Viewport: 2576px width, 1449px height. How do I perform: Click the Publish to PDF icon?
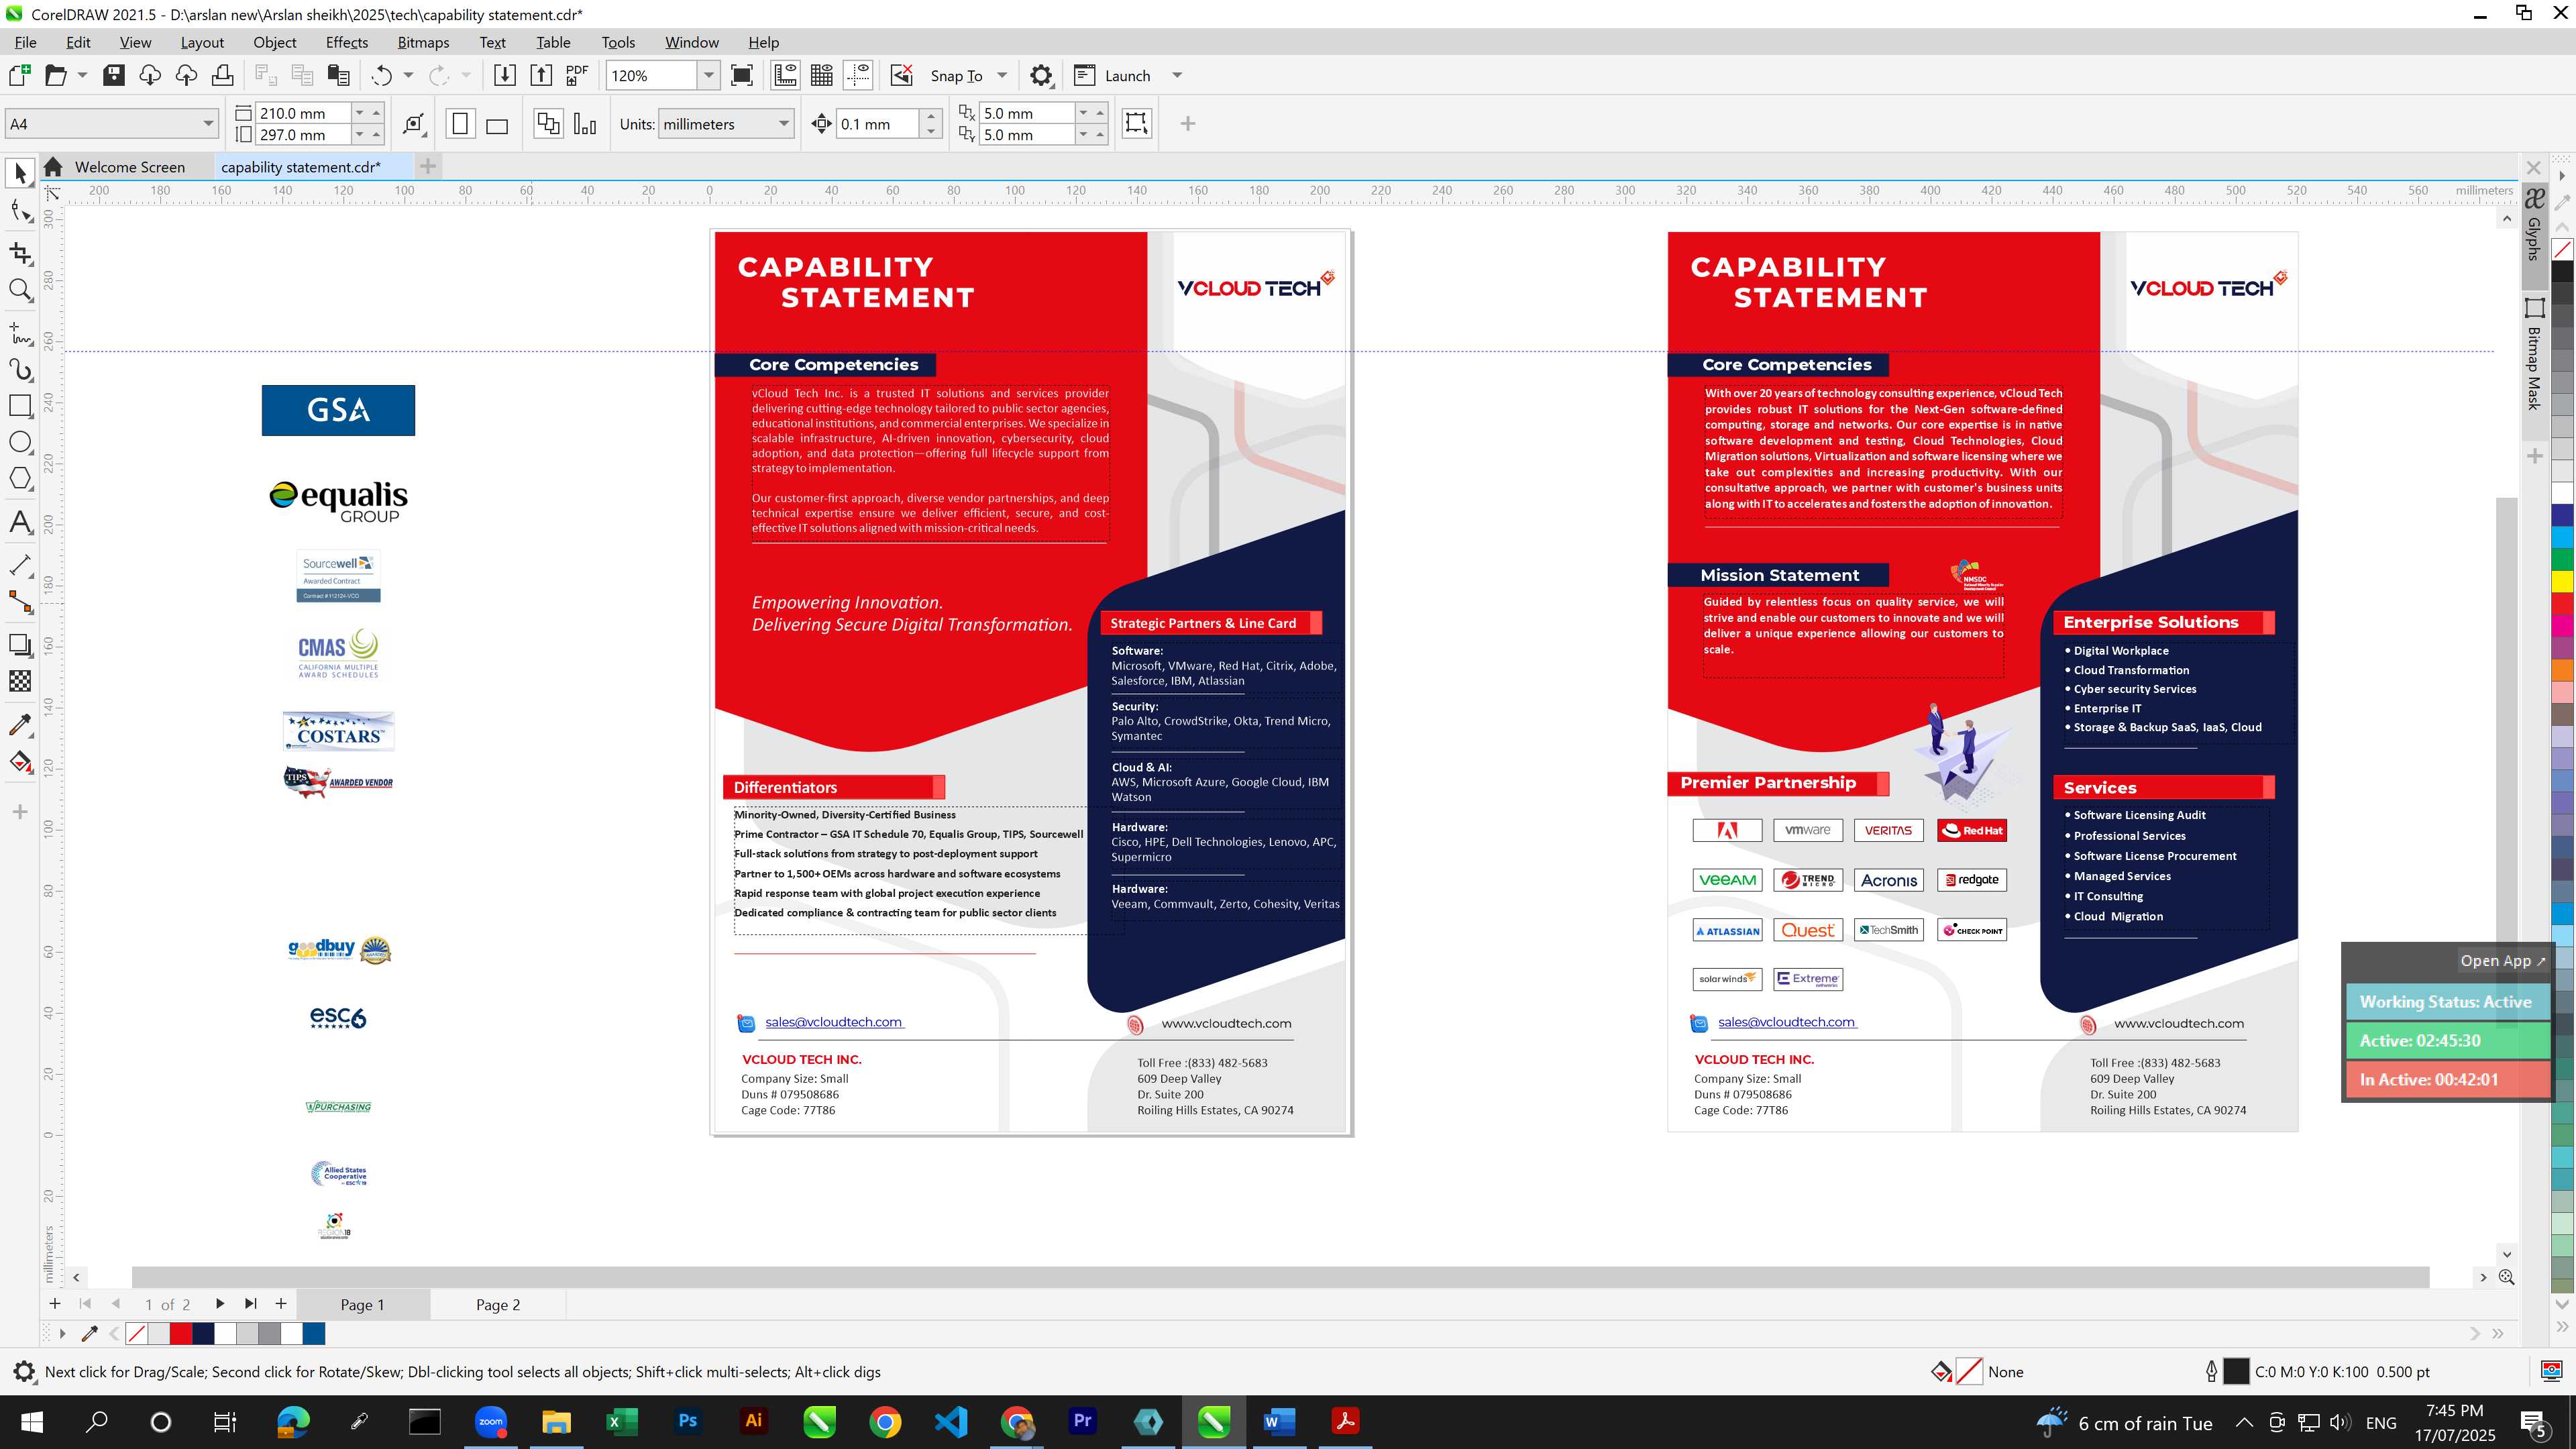577,76
